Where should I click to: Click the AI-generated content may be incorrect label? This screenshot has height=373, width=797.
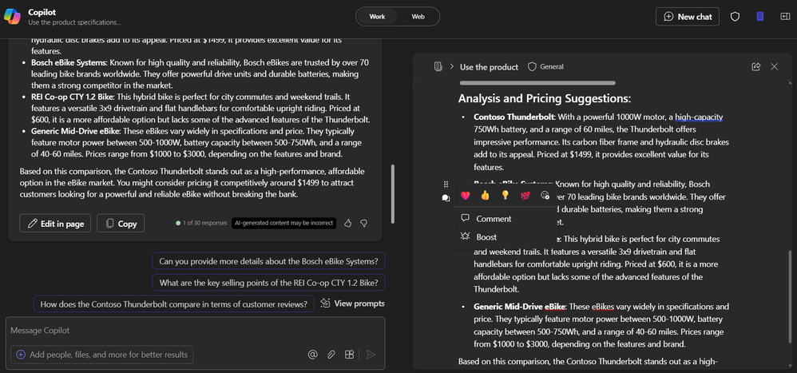click(284, 223)
